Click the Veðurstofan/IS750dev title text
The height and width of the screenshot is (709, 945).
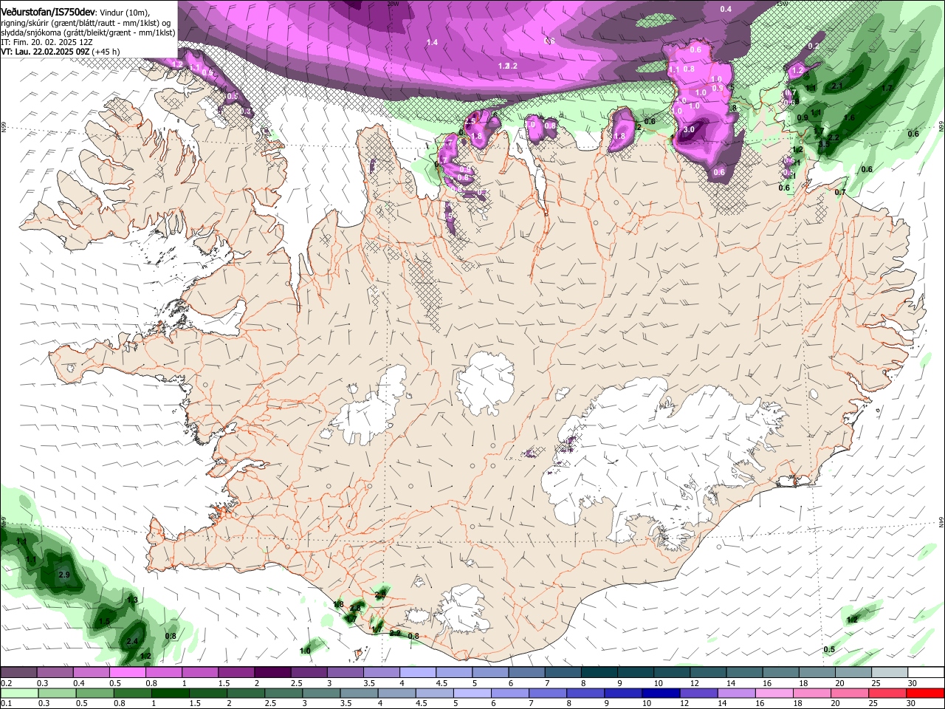(x=48, y=13)
